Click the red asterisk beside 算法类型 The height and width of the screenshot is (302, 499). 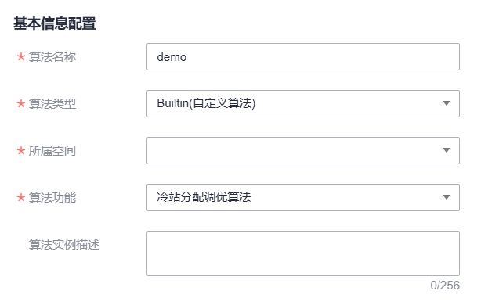point(21,103)
